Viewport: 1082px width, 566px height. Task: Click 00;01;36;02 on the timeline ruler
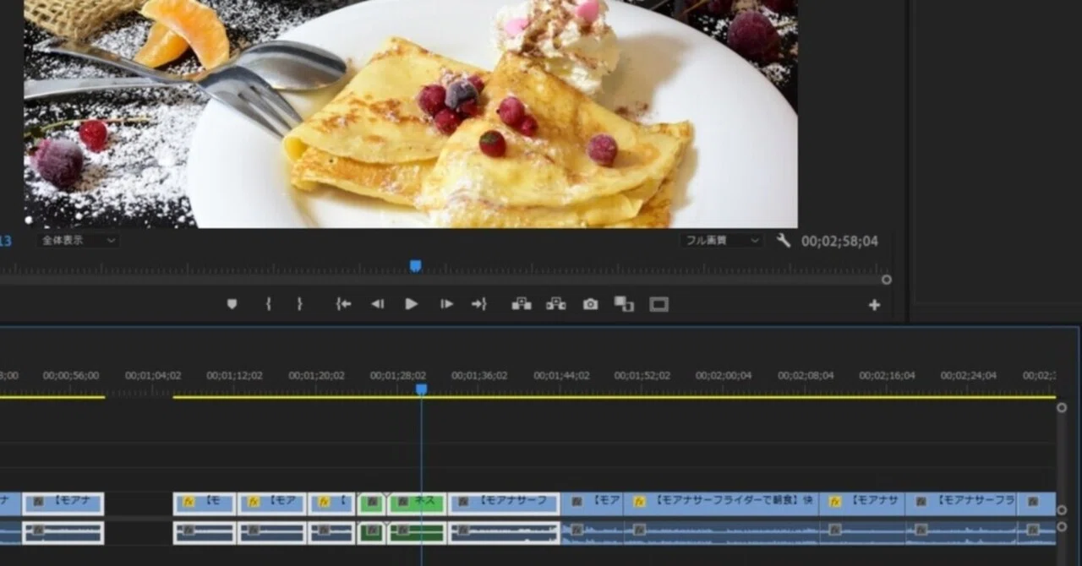pos(479,376)
